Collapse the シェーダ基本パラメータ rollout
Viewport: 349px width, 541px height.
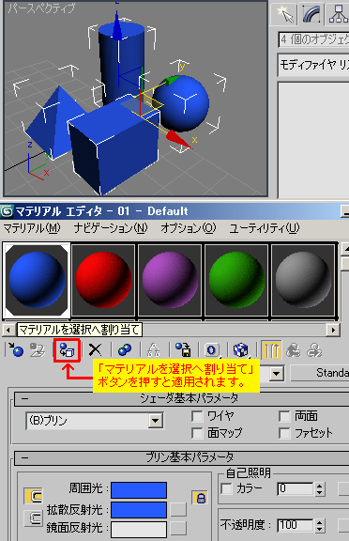click(24, 398)
